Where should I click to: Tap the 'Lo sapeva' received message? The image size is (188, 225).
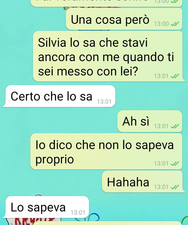coord(46,207)
